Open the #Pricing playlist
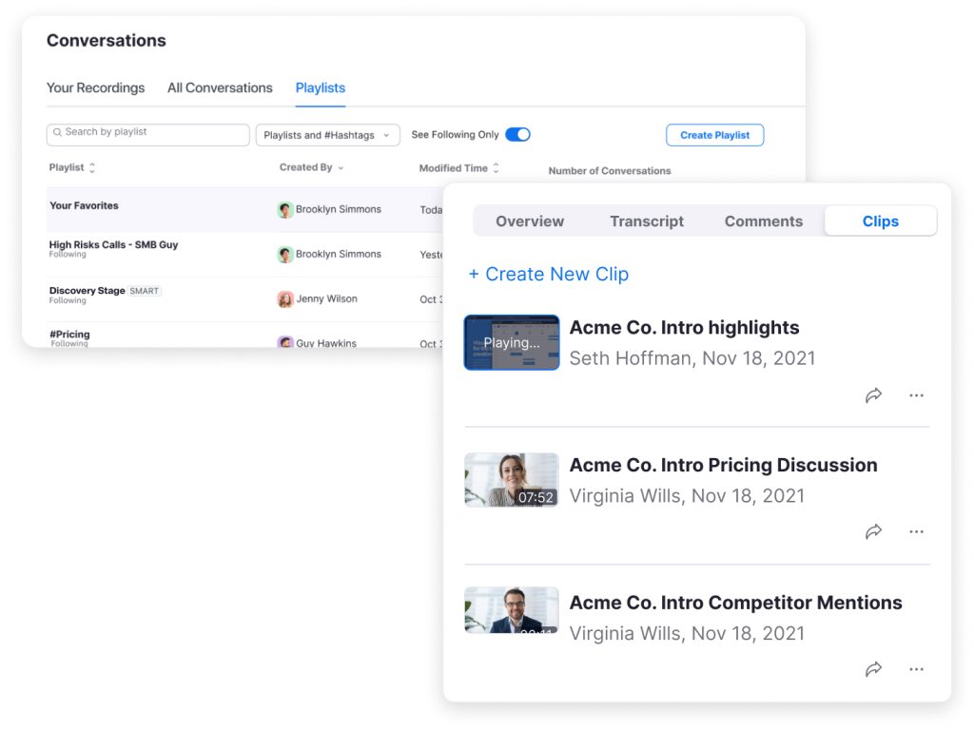This screenshot has width=974, height=730. pos(69,334)
